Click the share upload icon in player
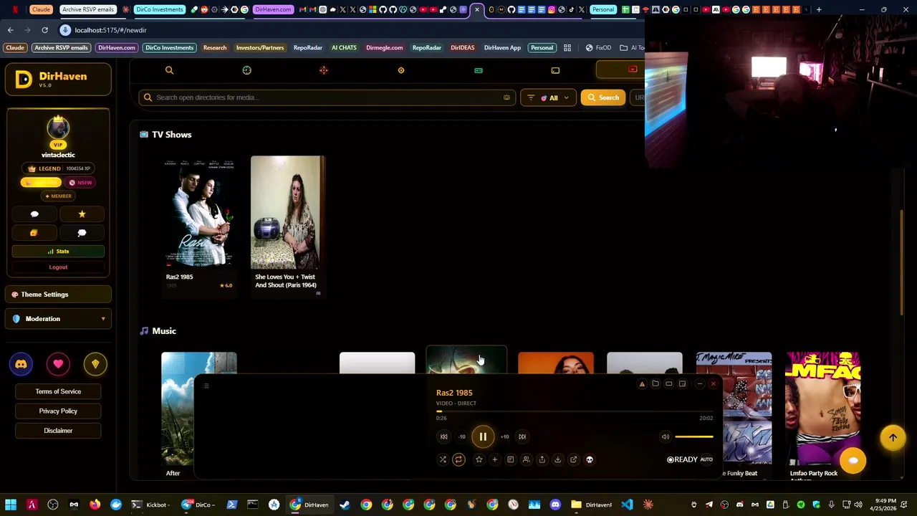 (542, 459)
